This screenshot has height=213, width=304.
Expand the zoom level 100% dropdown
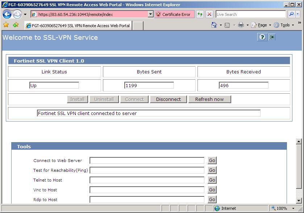click(x=295, y=208)
